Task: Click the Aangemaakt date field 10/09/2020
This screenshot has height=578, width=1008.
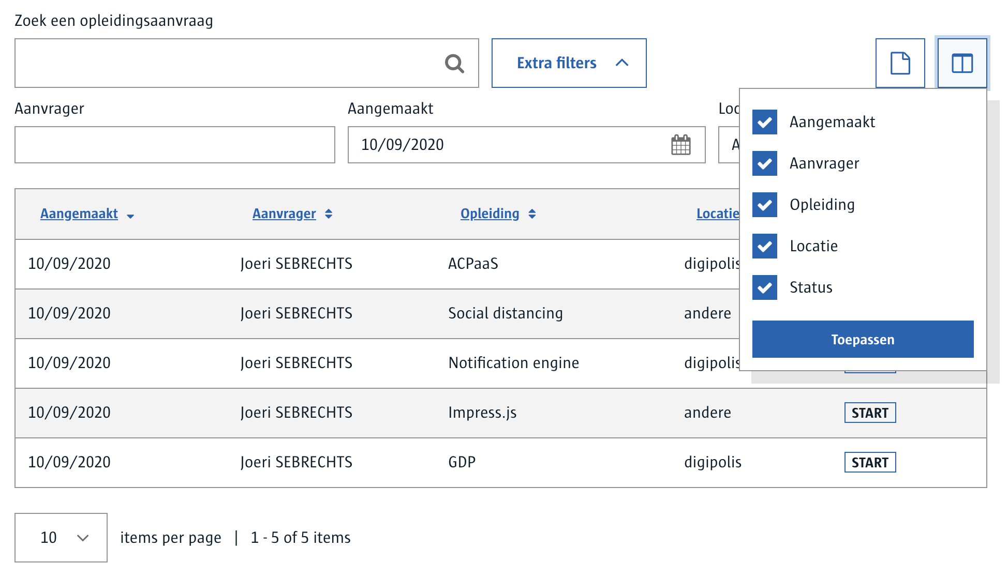Action: point(526,145)
